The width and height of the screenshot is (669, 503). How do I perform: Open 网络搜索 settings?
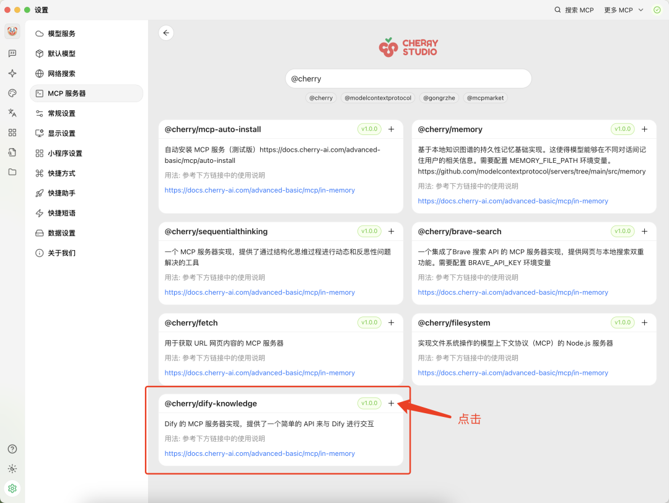pyautogui.click(x=86, y=73)
